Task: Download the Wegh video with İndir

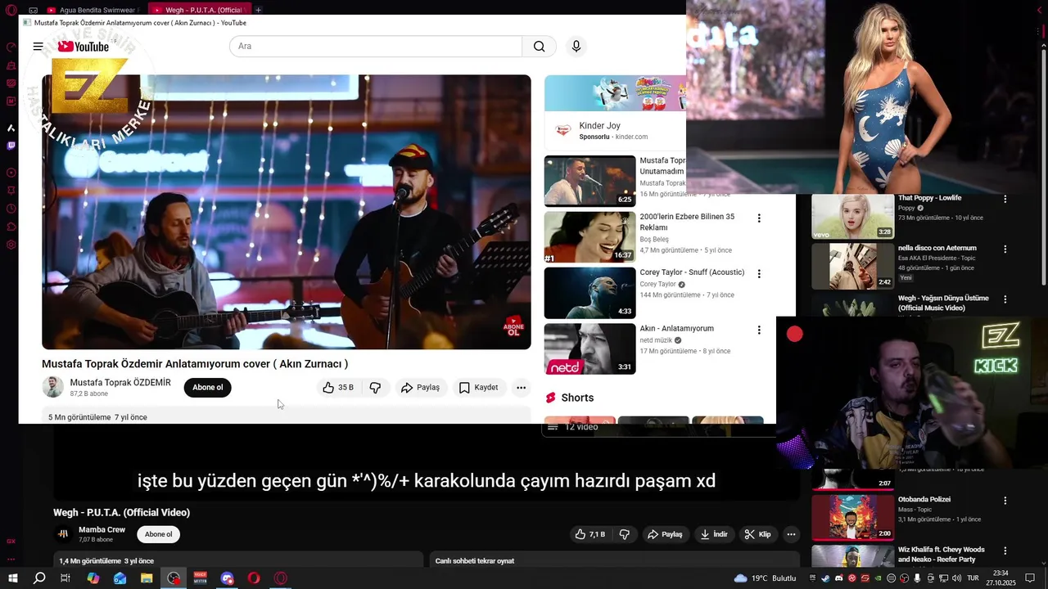Action: pyautogui.click(x=713, y=534)
